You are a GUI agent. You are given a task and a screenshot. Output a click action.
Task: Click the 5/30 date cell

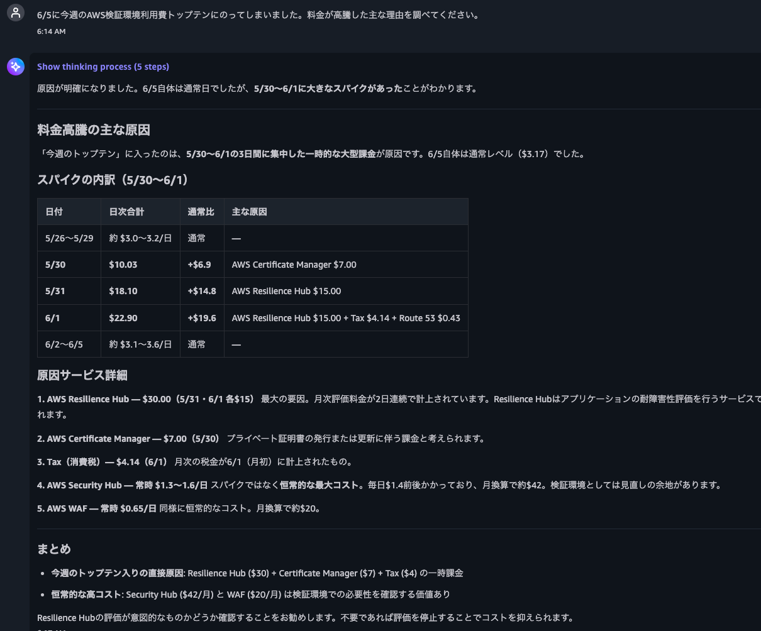pos(69,265)
